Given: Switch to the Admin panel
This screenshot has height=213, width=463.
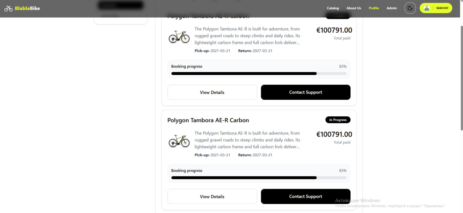Looking at the screenshot, I should pyautogui.click(x=391, y=8).
